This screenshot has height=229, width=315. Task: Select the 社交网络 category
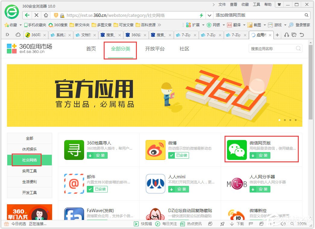(x=29, y=160)
